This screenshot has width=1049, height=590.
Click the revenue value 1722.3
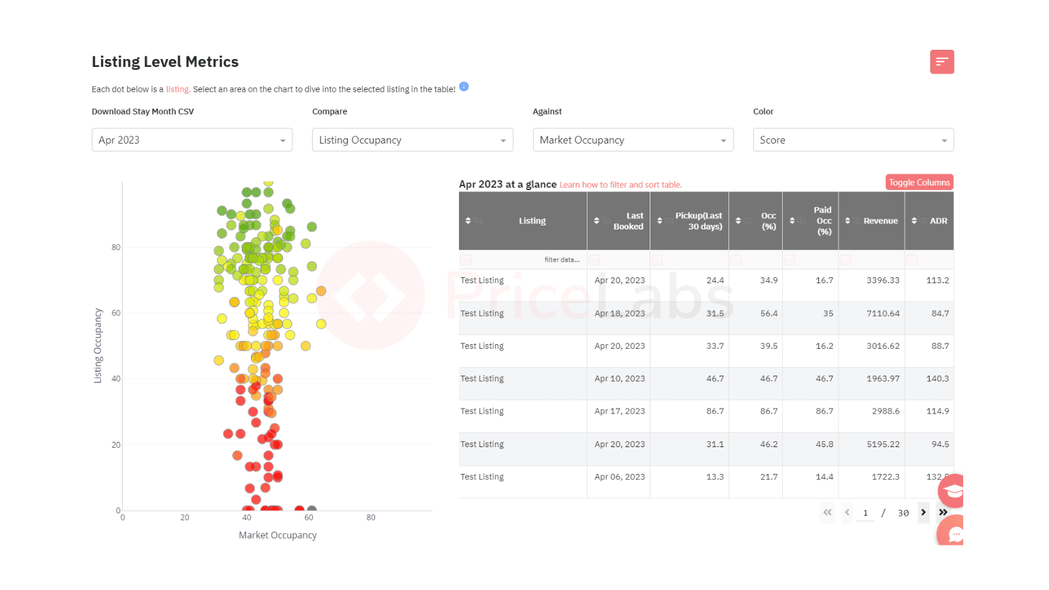[886, 477]
